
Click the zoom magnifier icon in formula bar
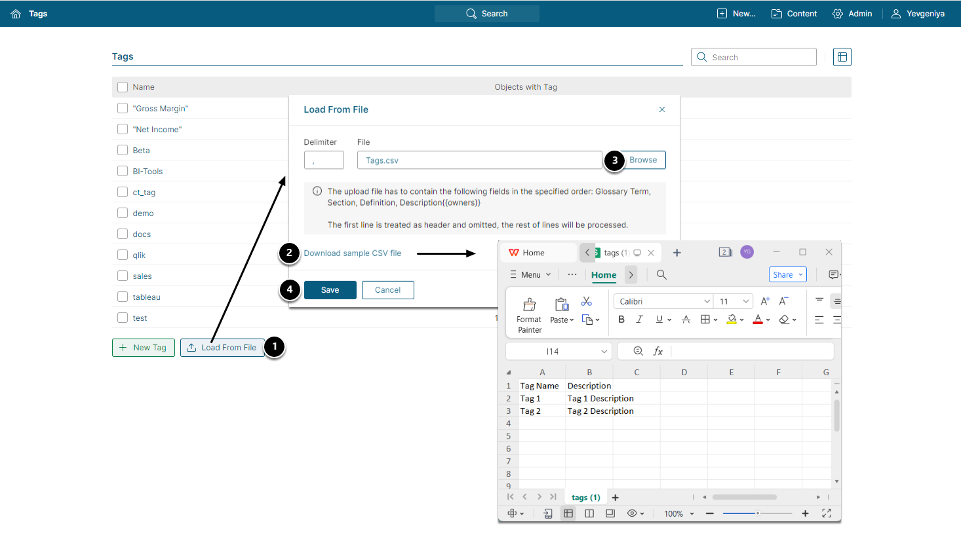(x=638, y=352)
